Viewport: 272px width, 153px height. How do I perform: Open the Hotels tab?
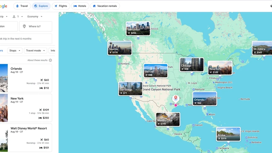click(80, 6)
